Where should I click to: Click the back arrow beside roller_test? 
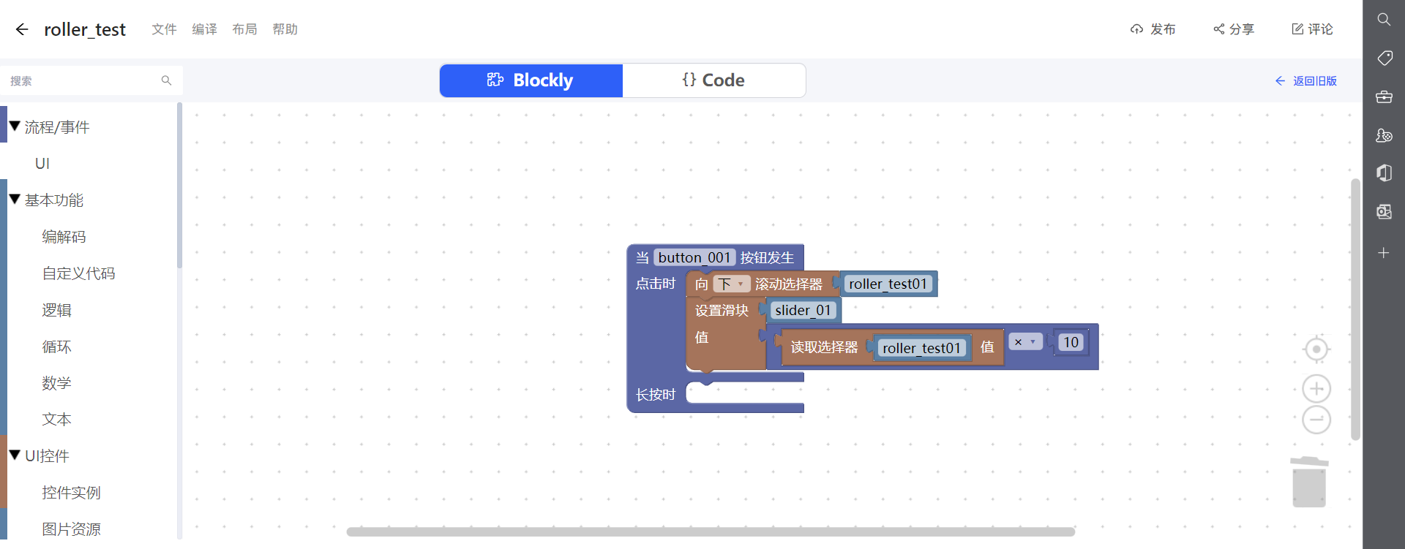(22, 29)
